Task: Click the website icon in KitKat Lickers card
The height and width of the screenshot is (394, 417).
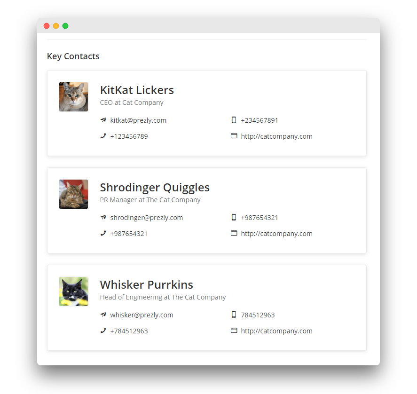Action: (234, 136)
